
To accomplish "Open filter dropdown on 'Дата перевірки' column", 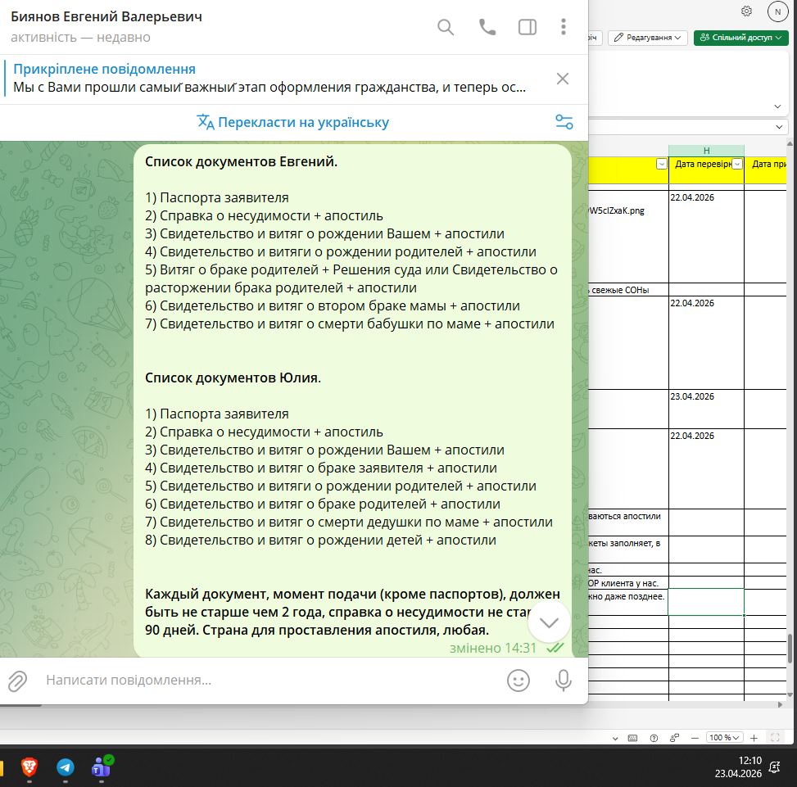I will click(x=737, y=164).
